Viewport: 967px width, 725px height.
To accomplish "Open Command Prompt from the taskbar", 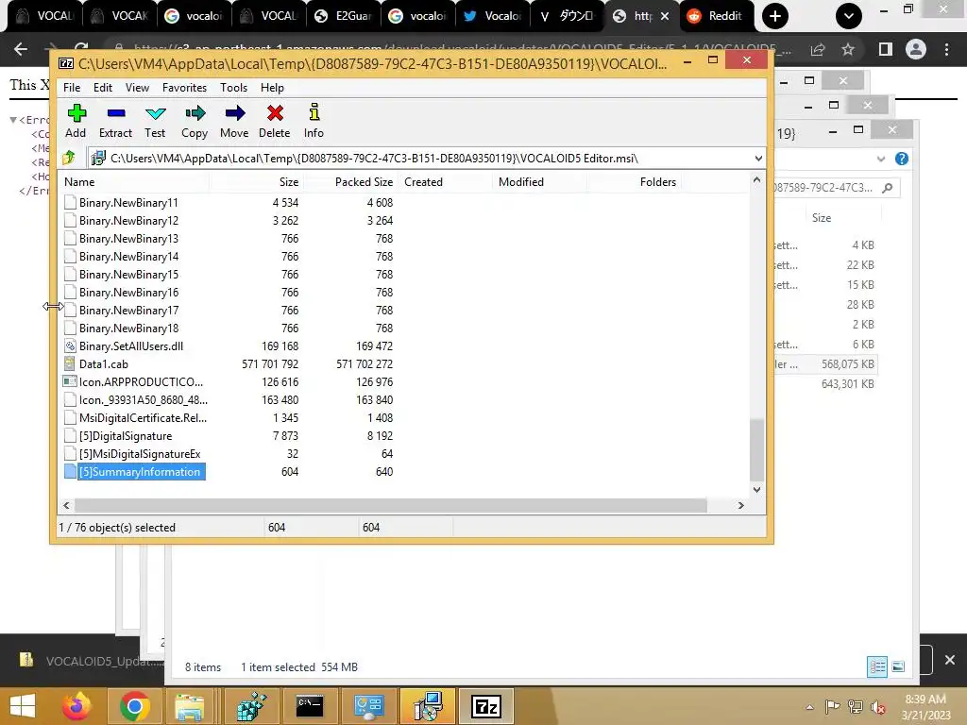I will tap(309, 706).
